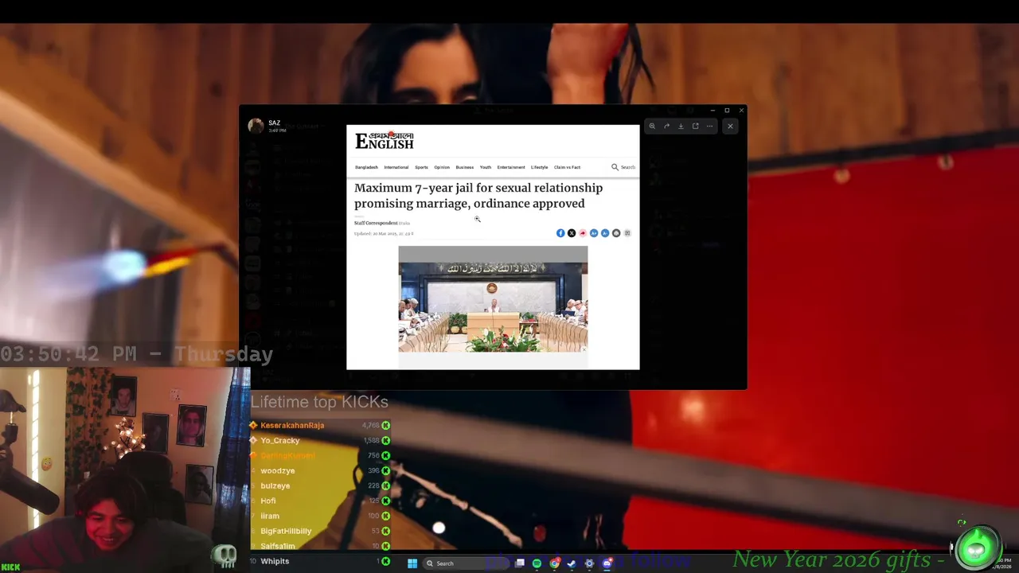This screenshot has height=573, width=1019.
Task: Click KeserakahanRaja in the top KICKs list
Action: 292,425
